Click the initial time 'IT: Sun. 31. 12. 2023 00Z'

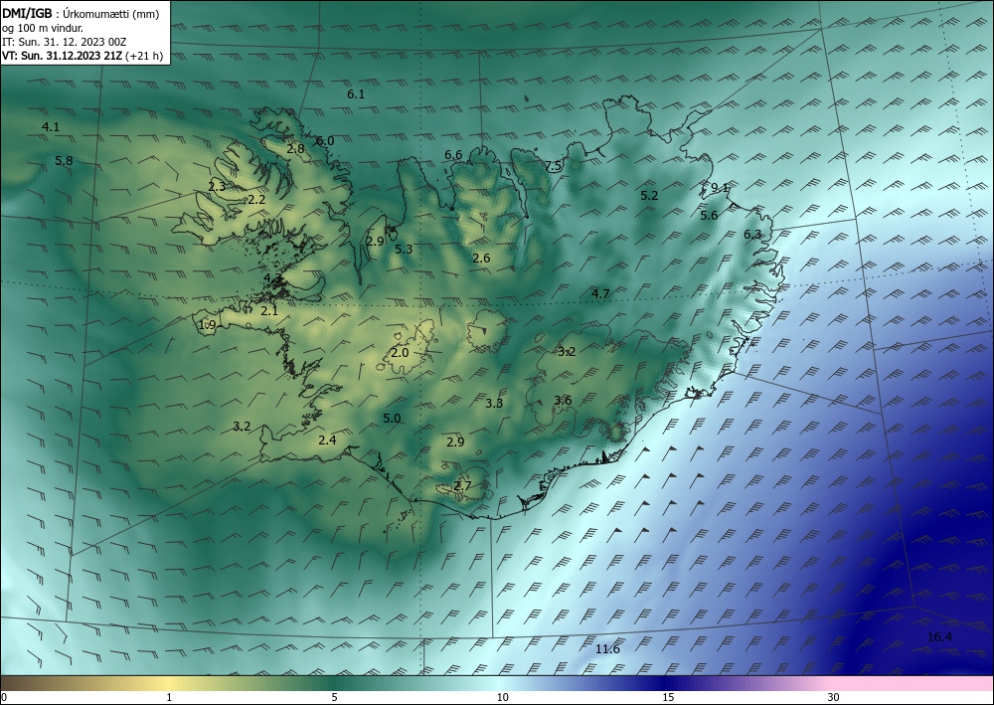(x=64, y=42)
